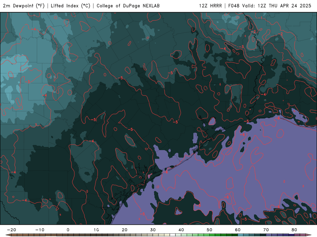Click the -20 label on the color scale
The image size is (317, 237).
(x=11, y=230)
